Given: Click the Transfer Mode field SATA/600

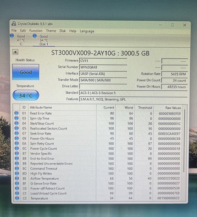Looking at the screenshot, I should 103,80.
